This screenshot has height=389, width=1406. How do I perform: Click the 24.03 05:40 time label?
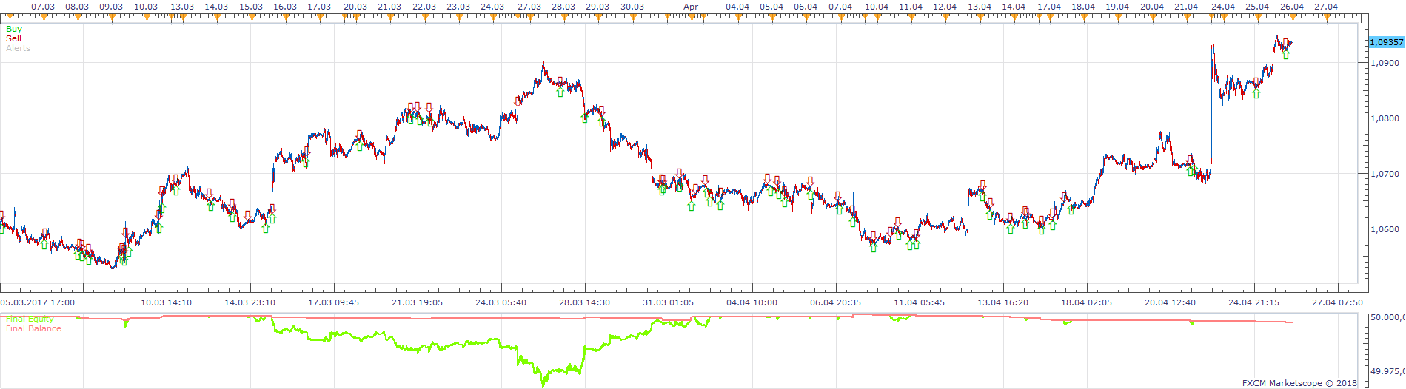pyautogui.click(x=501, y=302)
